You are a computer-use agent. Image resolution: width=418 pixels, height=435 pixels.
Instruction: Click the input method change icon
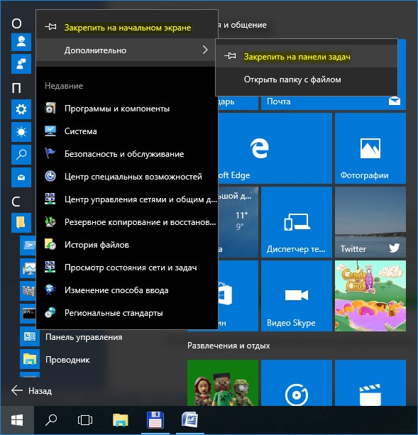(50, 290)
